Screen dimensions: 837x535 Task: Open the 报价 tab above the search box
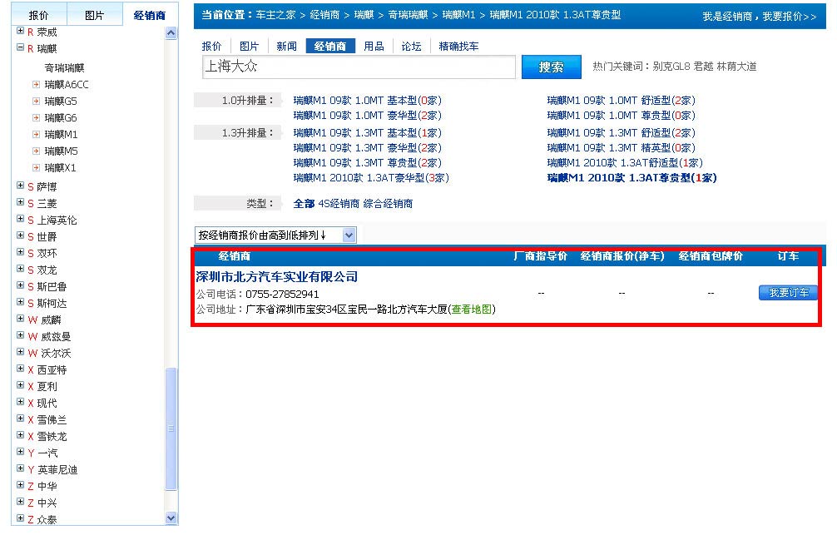pos(211,47)
